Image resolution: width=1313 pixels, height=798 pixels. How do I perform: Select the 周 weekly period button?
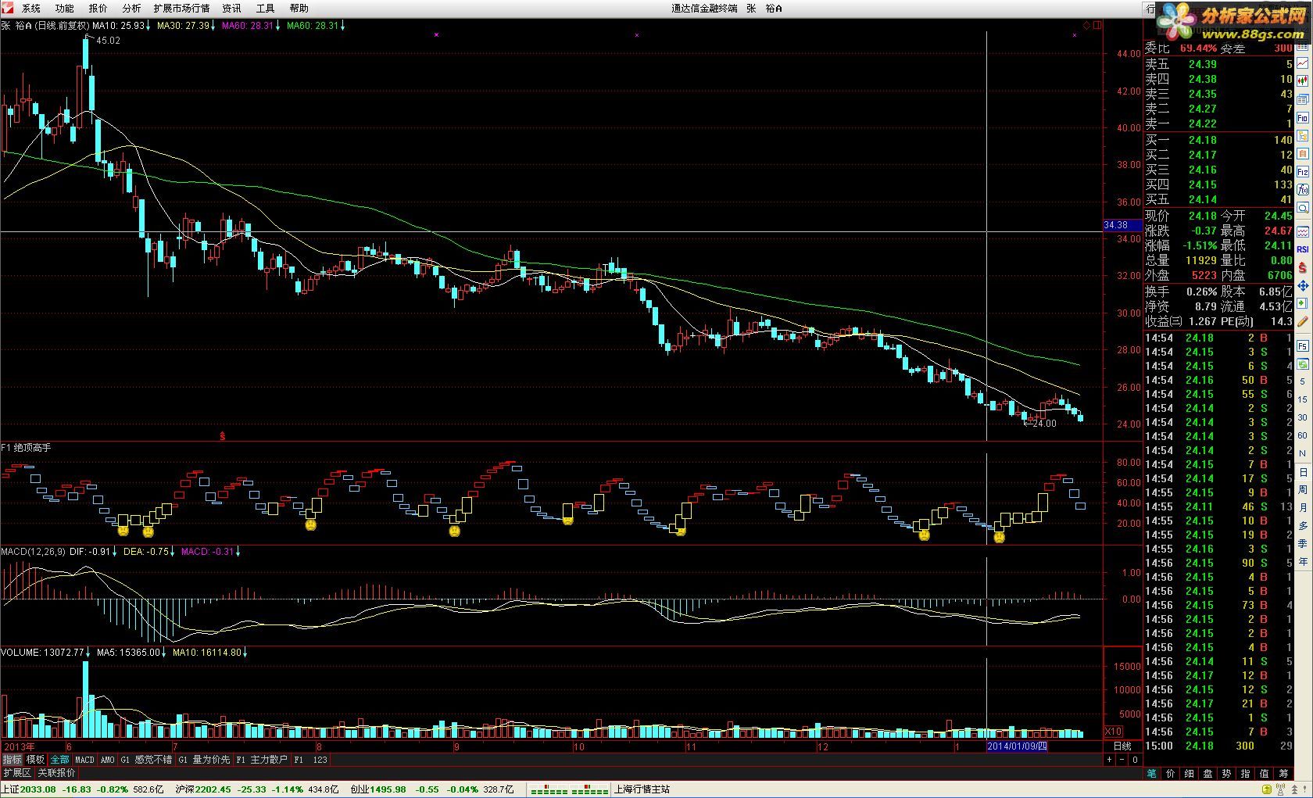pos(1303,489)
